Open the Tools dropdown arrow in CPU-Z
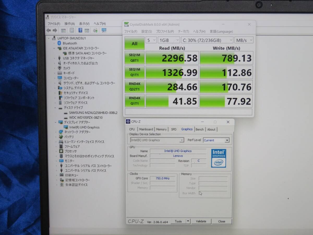Viewport: 313px width, 235px height. pyautogui.click(x=188, y=221)
